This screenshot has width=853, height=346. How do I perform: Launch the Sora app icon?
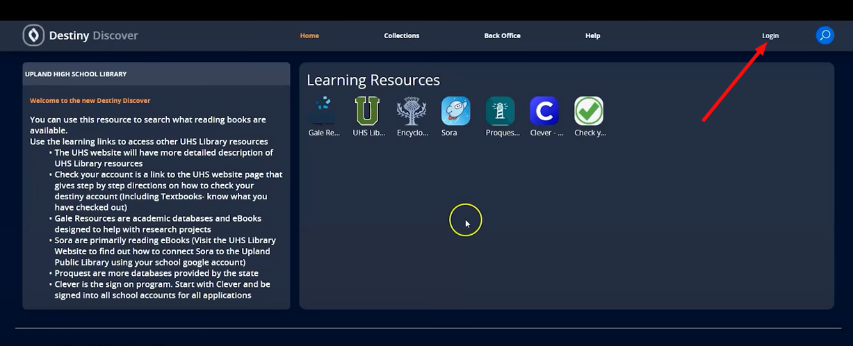coord(456,110)
